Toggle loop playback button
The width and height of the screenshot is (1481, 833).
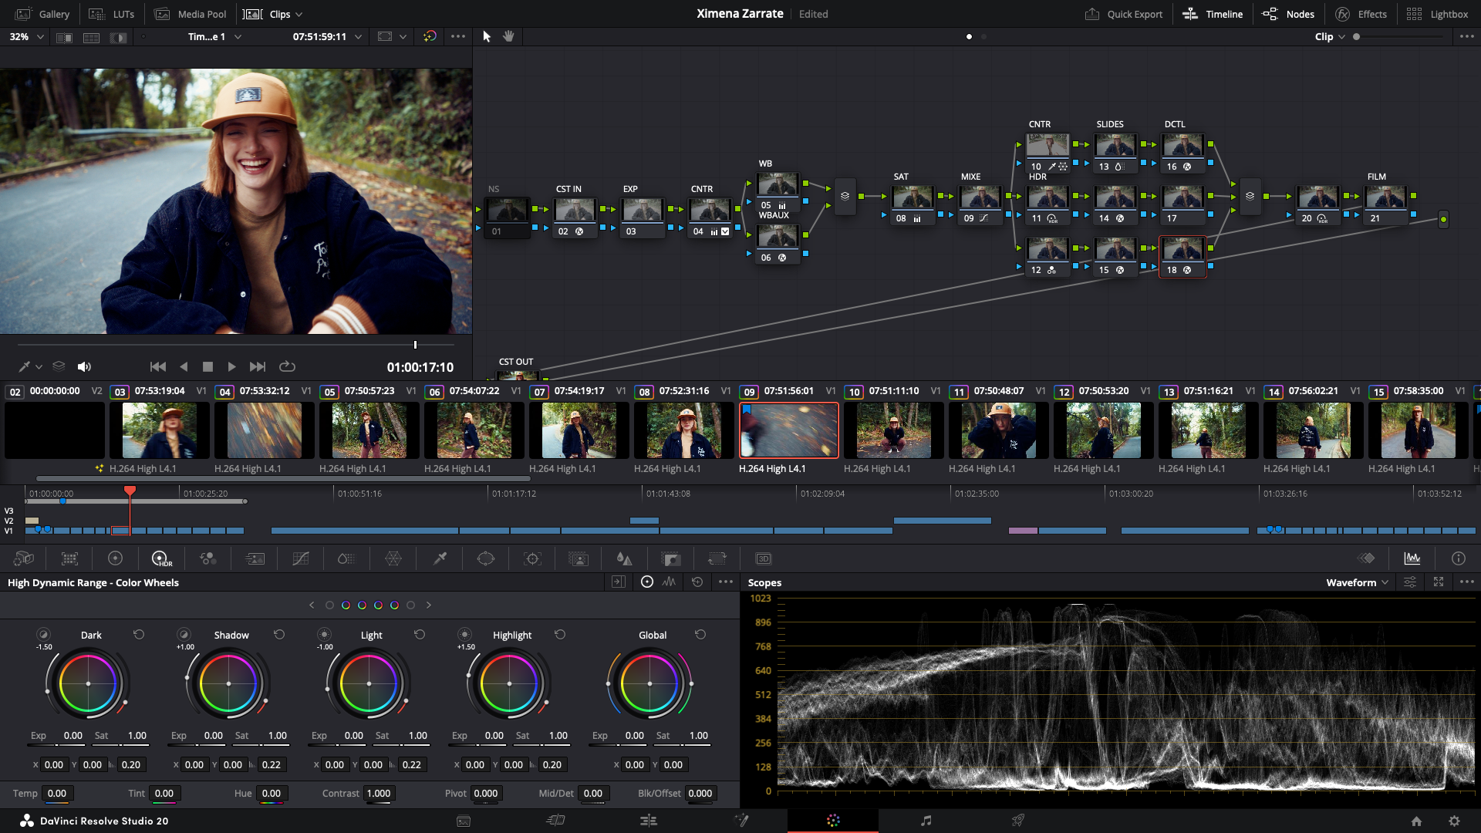point(287,367)
